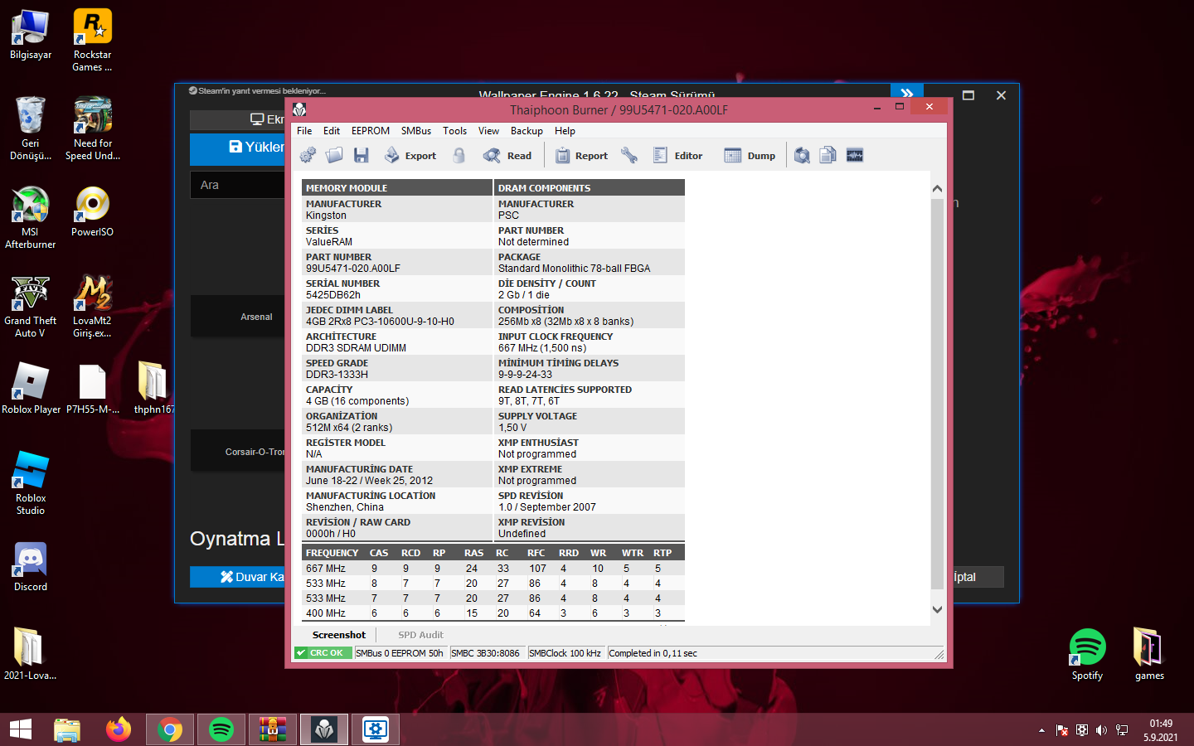Screen dimensions: 1194x746
Task: Open Firefox from the taskbar
Action: coord(119,729)
